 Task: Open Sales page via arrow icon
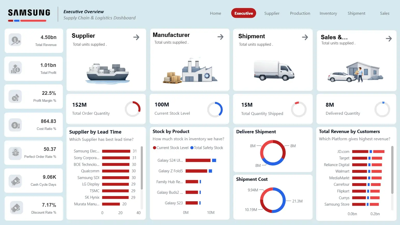(389, 39)
